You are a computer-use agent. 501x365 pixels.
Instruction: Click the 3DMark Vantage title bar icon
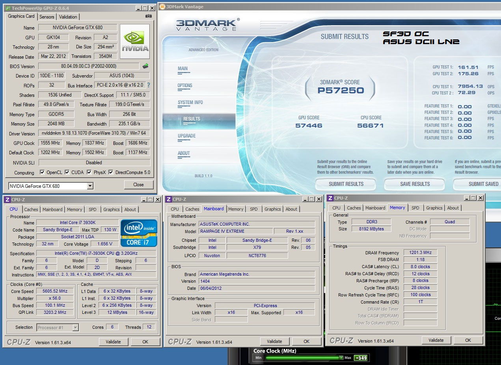pyautogui.click(x=162, y=6)
